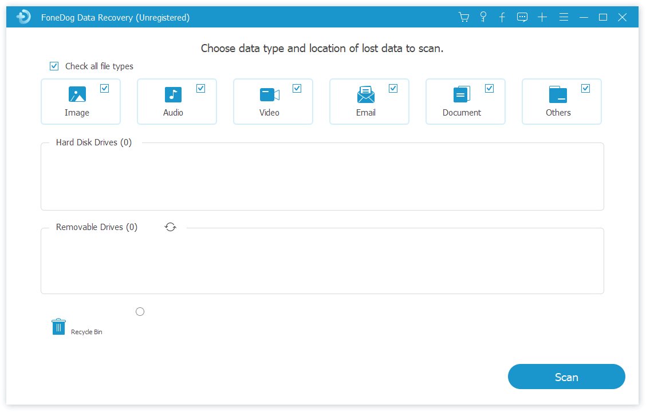Click the plus icon in the title bar

(542, 17)
